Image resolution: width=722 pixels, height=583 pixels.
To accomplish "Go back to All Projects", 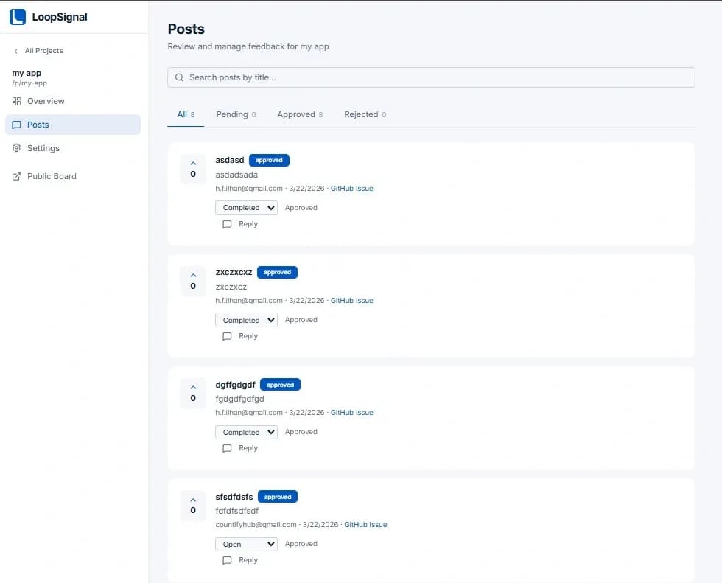I will [x=38, y=51].
